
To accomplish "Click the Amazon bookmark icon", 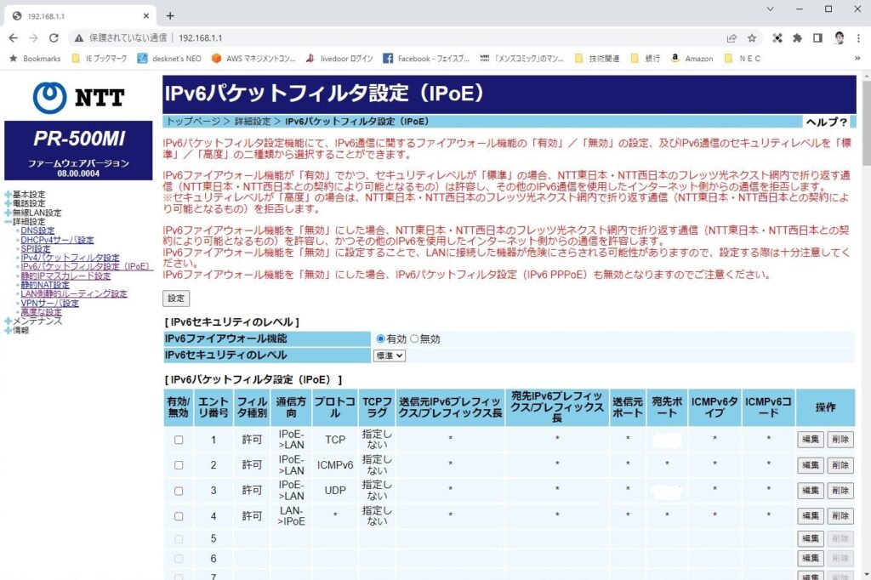I will tap(675, 59).
